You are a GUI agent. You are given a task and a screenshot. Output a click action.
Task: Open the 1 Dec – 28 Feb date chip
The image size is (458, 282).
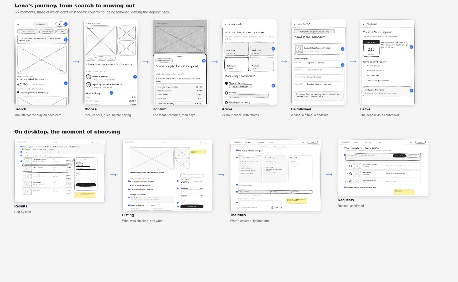(28, 32)
